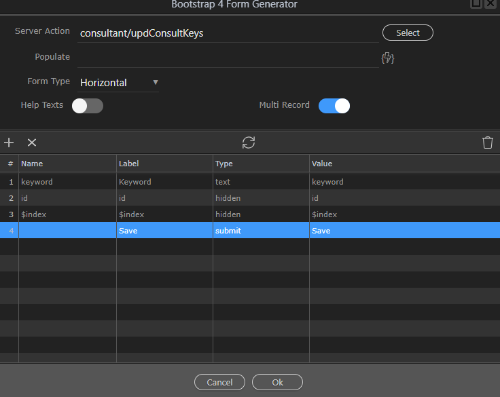Open the Populate data binding picker
The height and width of the screenshot is (397, 500).
[388, 58]
